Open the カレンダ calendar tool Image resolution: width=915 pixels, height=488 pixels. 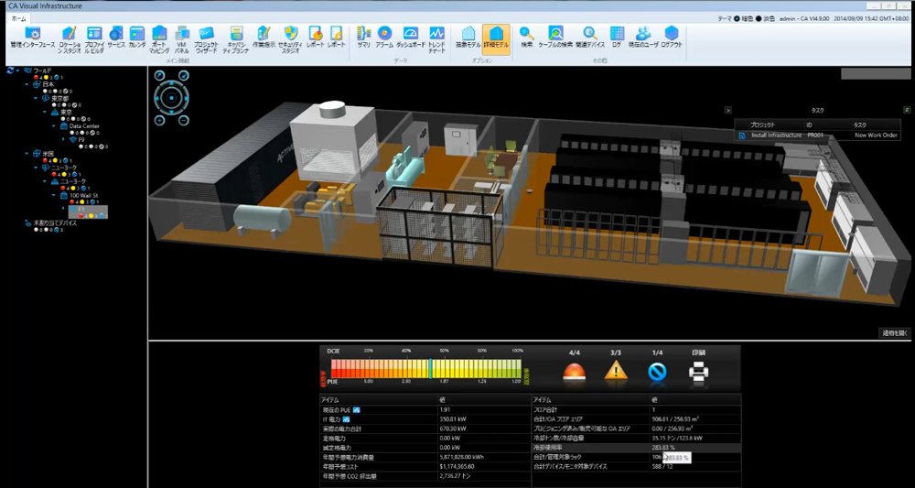137,37
